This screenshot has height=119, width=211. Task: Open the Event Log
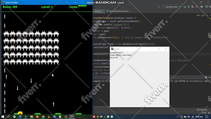pyautogui.click(x=202, y=110)
